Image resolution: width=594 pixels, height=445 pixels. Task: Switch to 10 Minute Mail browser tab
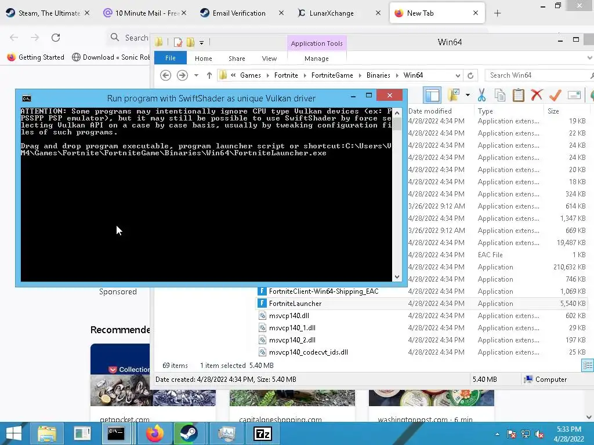point(146,13)
